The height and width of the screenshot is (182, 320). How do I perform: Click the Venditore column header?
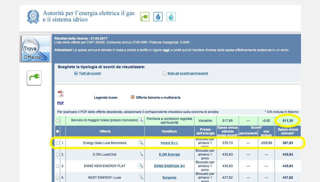[x=169, y=131]
